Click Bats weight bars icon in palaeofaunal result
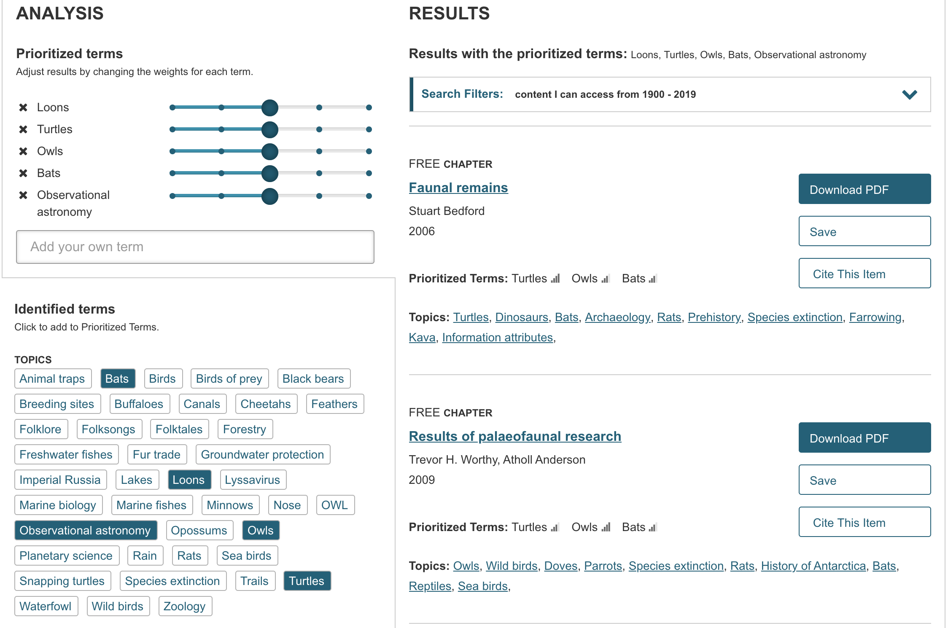948x628 pixels. [653, 527]
